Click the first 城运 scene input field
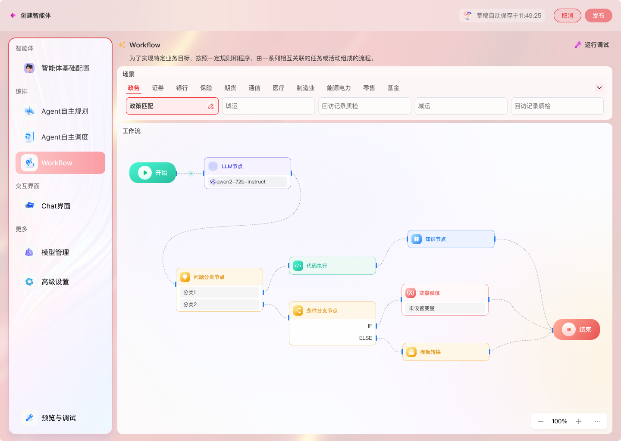 (x=268, y=106)
